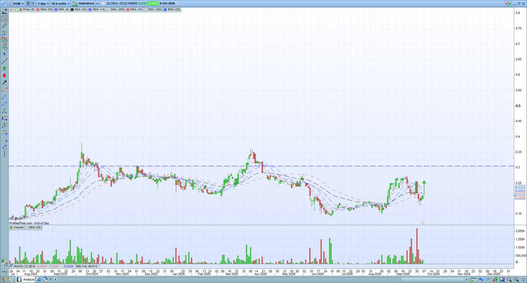This screenshot has height=283, width=527.
Task: Select the red down arrow marker tool
Action: pyautogui.click(x=4, y=75)
